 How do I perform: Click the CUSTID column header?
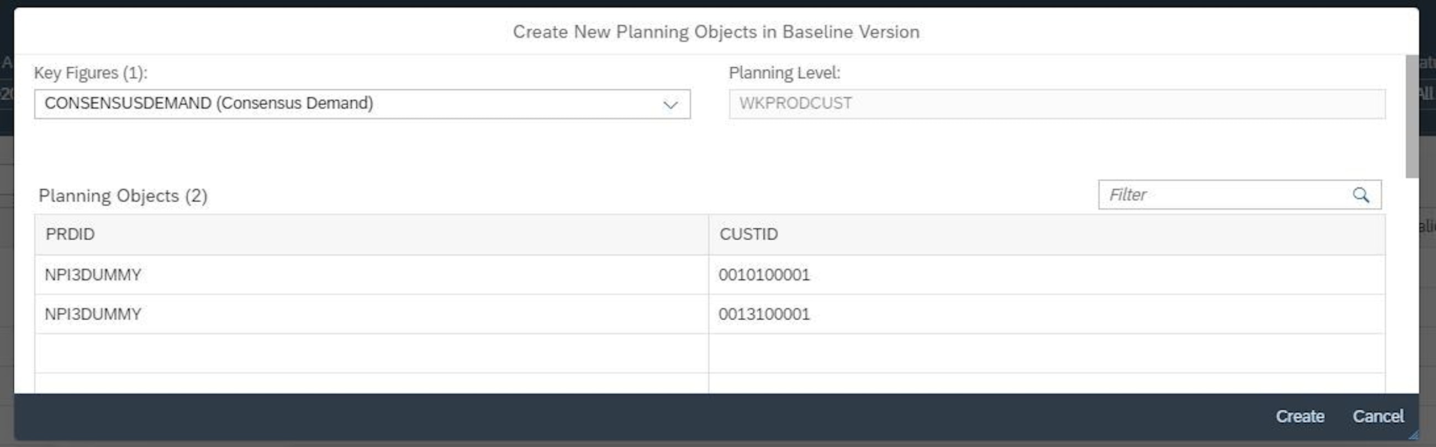coord(748,235)
